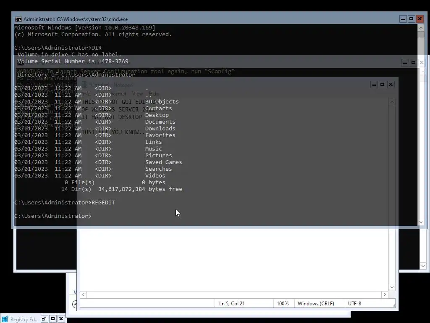The height and width of the screenshot is (323, 430).
Task: Click the cmd window scroll down arrow
Action: pos(421,222)
